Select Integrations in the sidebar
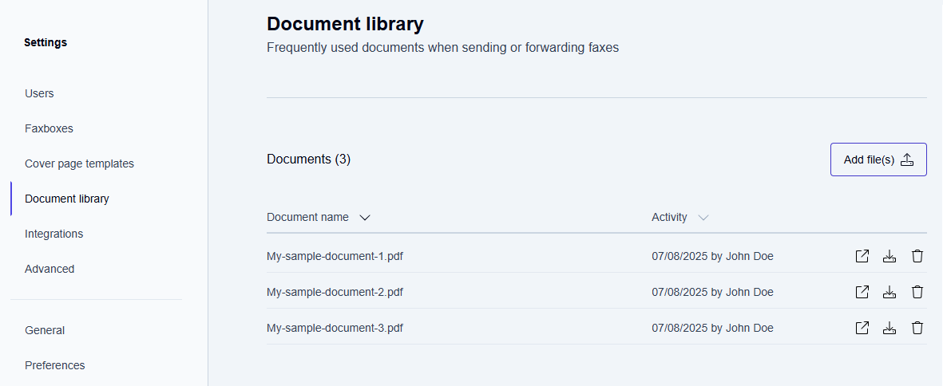943x386 pixels. 53,234
